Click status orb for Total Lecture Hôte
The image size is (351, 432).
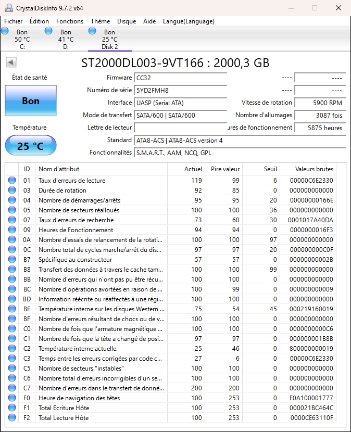pyautogui.click(x=12, y=417)
